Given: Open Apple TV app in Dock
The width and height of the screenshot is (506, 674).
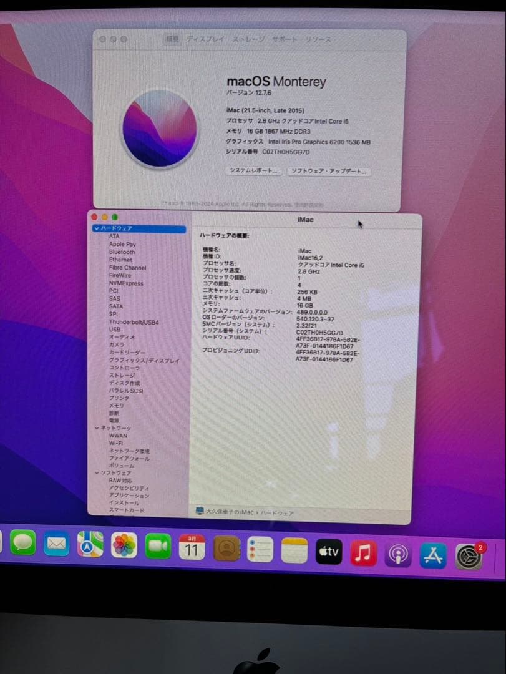Looking at the screenshot, I should click(329, 552).
